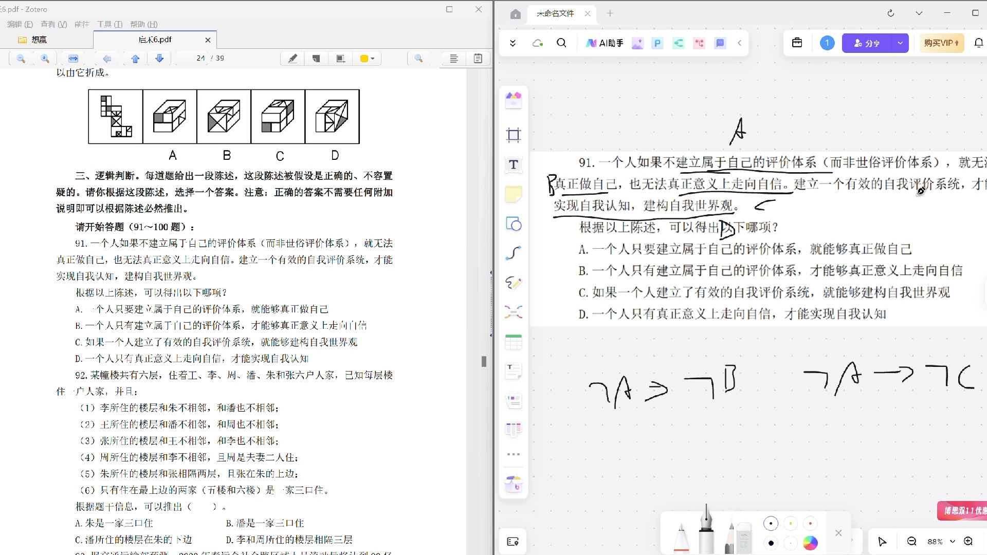Viewport: 987px width, 555px height.
Task: Toggle the Zotero annotations sidebar lines icon
Action: point(454,59)
